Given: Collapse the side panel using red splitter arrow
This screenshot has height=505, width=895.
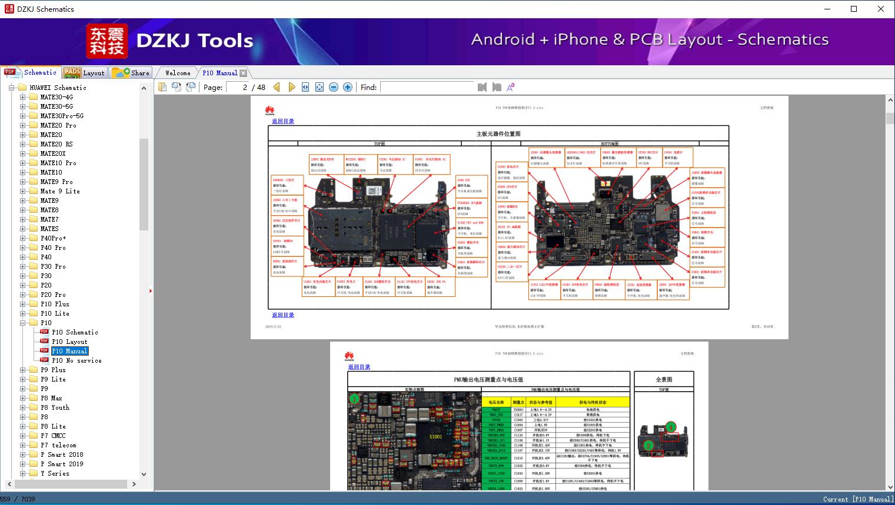Looking at the screenshot, I should (x=151, y=291).
